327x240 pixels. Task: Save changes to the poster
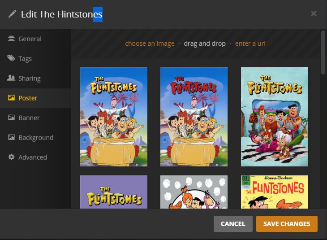287,224
